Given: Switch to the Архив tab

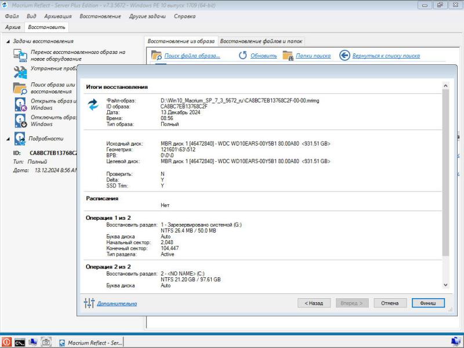Looking at the screenshot, I should 13,27.
